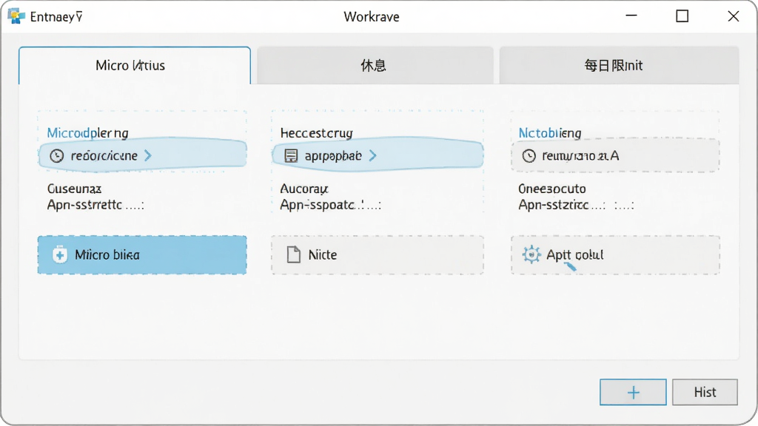Image resolution: width=758 pixels, height=426 pixels.
Task: Expand the "redorcicene" chevron arrow
Action: pos(148,155)
